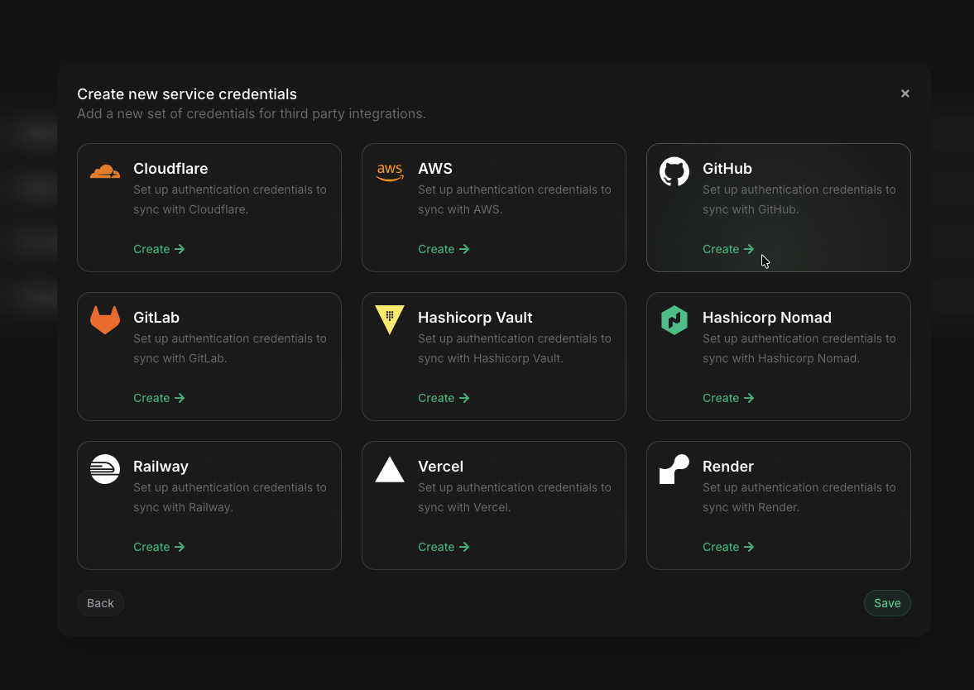Viewport: 974px width, 690px height.
Task: Click the Railway logo icon
Action: pos(104,468)
